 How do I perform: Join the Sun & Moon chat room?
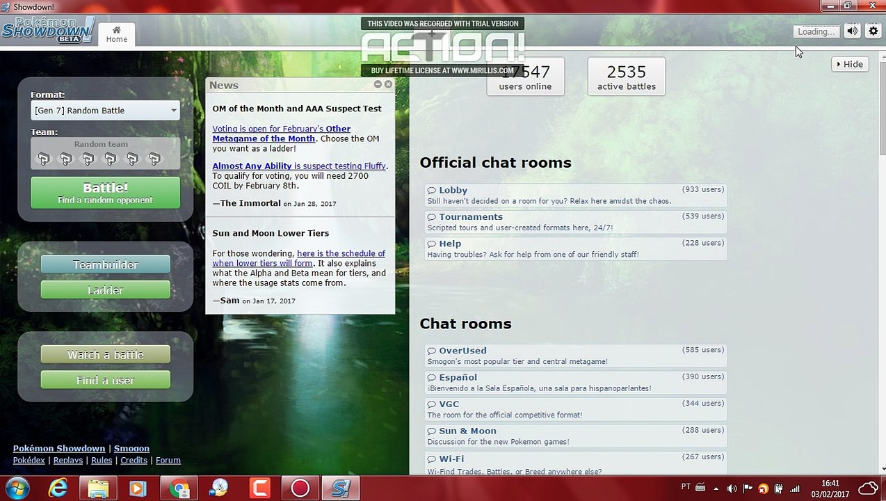[x=575, y=436]
